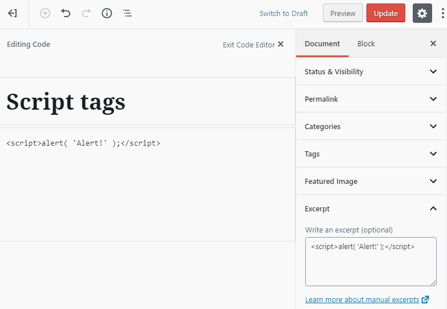The width and height of the screenshot is (447, 309).
Task: Click the back arrow exit icon
Action: (13, 13)
